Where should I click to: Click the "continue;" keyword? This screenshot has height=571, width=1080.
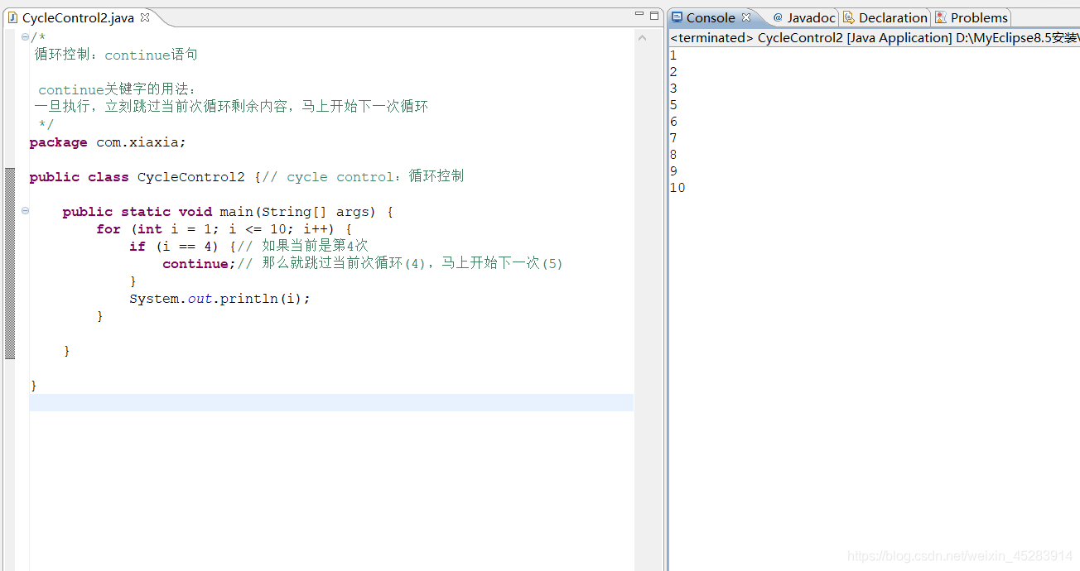[200, 264]
